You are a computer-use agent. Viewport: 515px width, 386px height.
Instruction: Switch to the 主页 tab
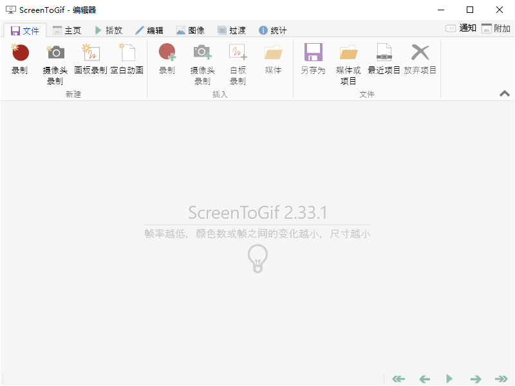click(67, 30)
